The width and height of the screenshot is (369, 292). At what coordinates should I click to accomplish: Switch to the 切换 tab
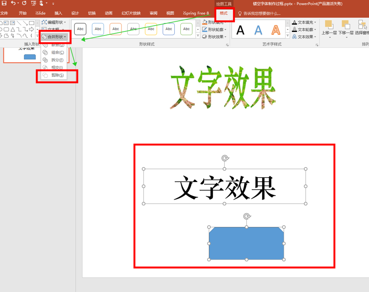[x=92, y=13]
